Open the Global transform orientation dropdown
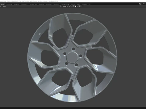 pyautogui.click(x=64, y=6)
